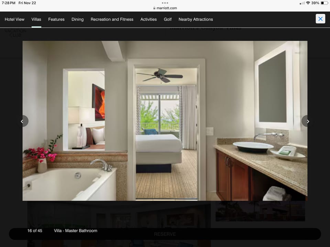Select the Villas tab
Screen dimensions: 330x247
pyautogui.click(x=36, y=19)
